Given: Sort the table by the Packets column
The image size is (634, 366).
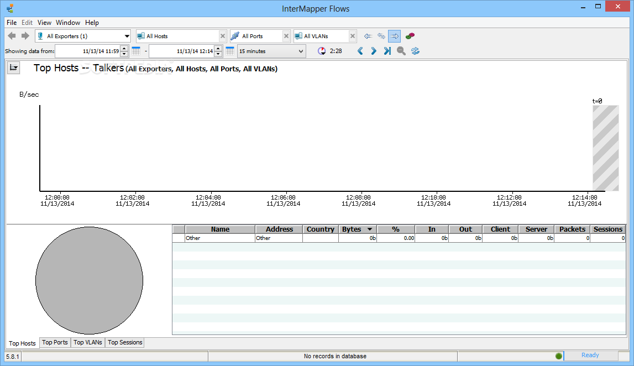Looking at the screenshot, I should click(x=572, y=229).
